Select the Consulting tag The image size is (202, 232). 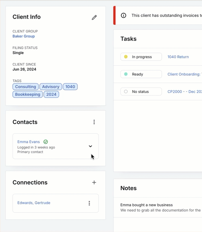point(26,87)
